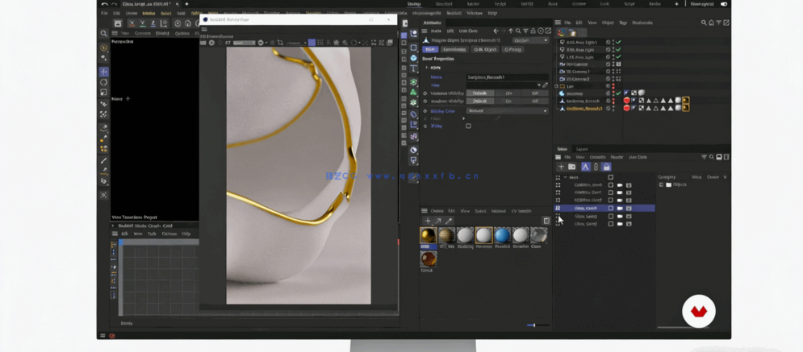Toggle the green checkmark of the first Area Light
The image size is (803, 352).
(618, 42)
